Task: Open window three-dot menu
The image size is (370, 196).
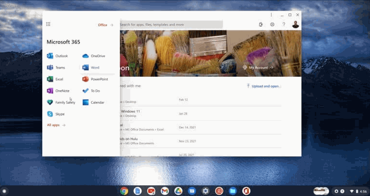Action: (271, 15)
